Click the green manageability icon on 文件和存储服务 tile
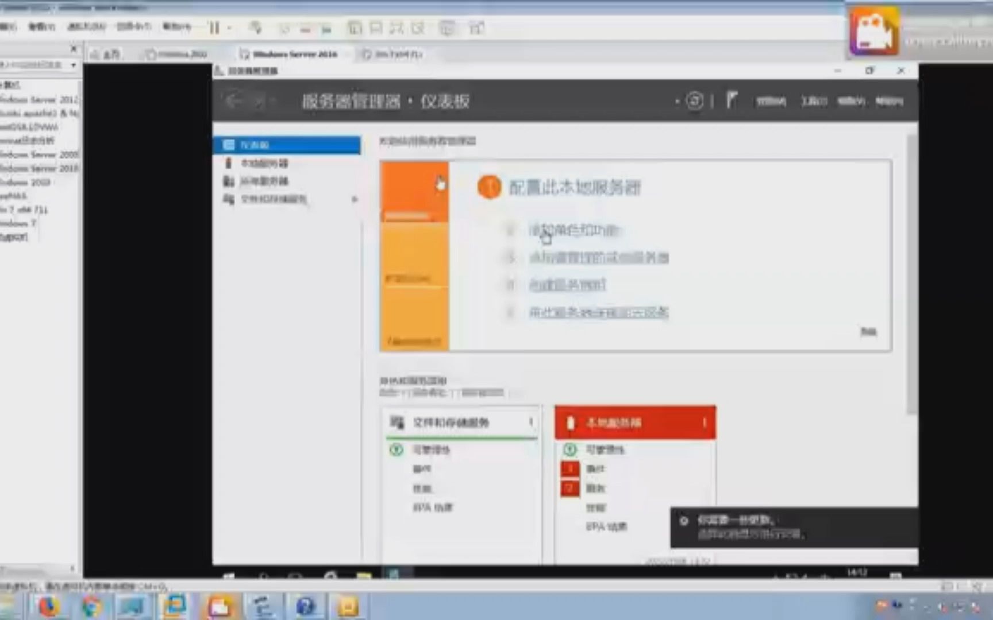The height and width of the screenshot is (620, 993). click(396, 450)
